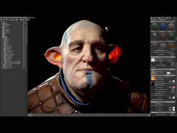Screen dimensions: 177x133
Task: Collapse the section header above the orange map thumbnail
Action: pos(163,75)
